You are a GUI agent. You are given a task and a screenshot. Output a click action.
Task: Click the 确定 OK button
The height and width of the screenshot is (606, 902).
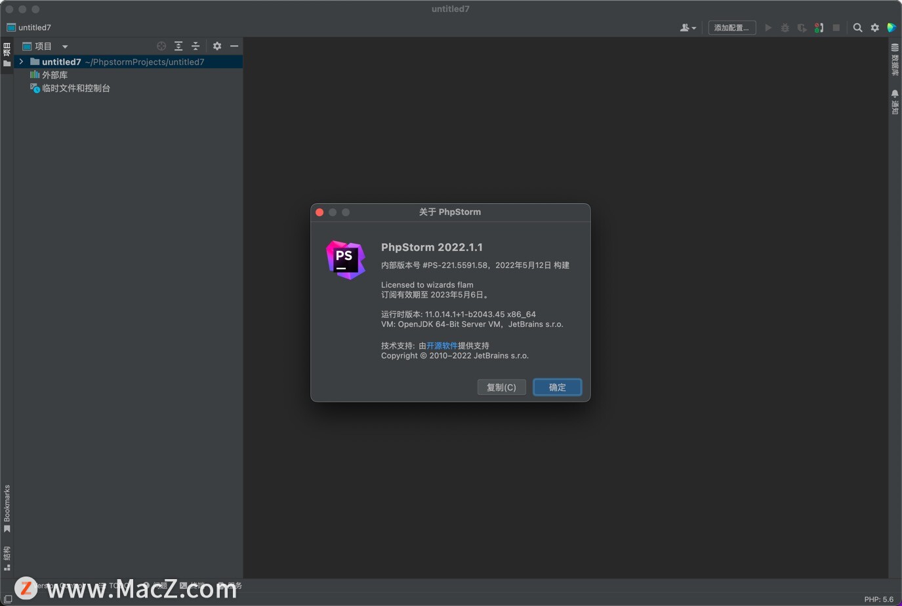557,387
